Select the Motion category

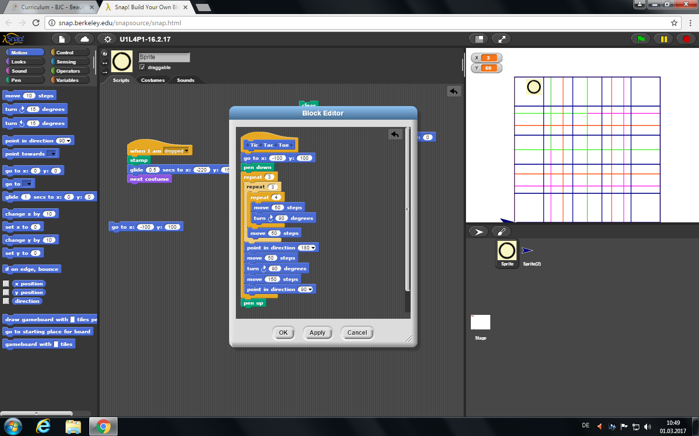(x=25, y=52)
